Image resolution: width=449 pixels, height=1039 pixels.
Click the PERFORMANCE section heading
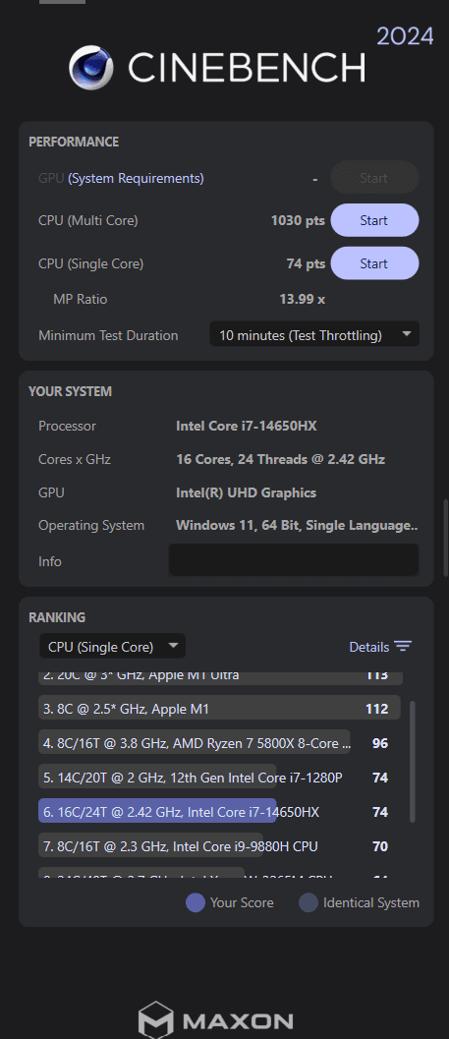tap(74, 142)
